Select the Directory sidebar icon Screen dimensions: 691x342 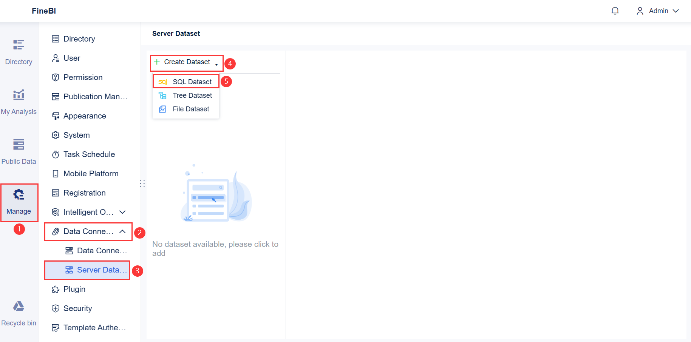(19, 45)
